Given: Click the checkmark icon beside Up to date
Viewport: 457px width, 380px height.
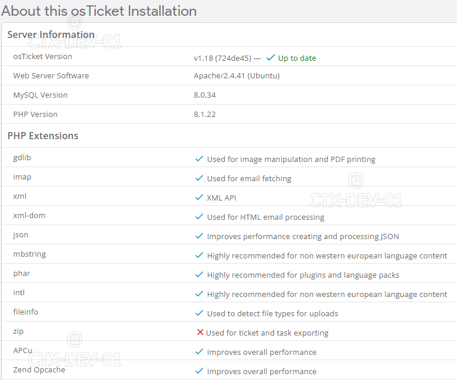Looking at the screenshot, I should (271, 57).
